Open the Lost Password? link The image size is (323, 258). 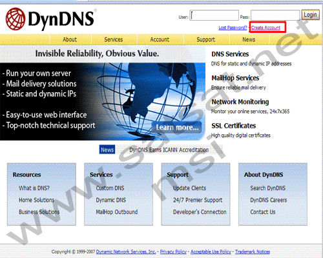(233, 28)
